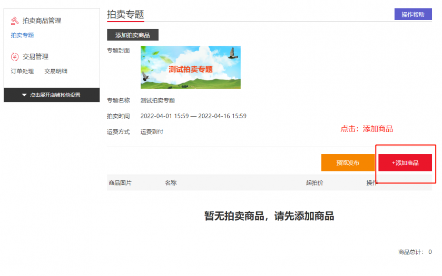Screen dimensions: 442x276
Task: Click the 商品总计: 0 count
Action: coord(415,252)
